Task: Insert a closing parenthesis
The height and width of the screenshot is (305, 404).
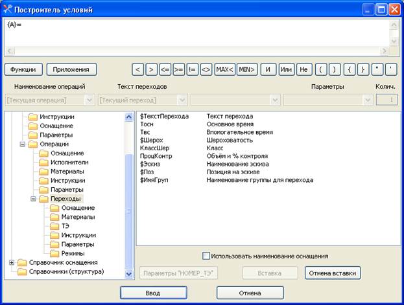Action: 335,69
